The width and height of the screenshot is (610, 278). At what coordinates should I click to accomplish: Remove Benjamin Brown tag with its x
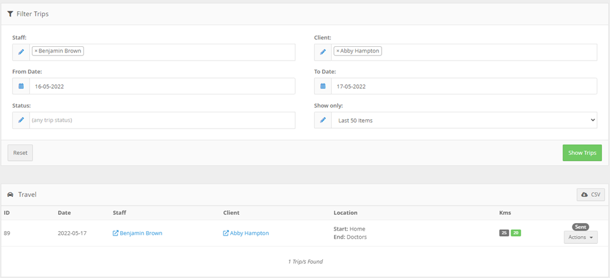[x=36, y=51]
